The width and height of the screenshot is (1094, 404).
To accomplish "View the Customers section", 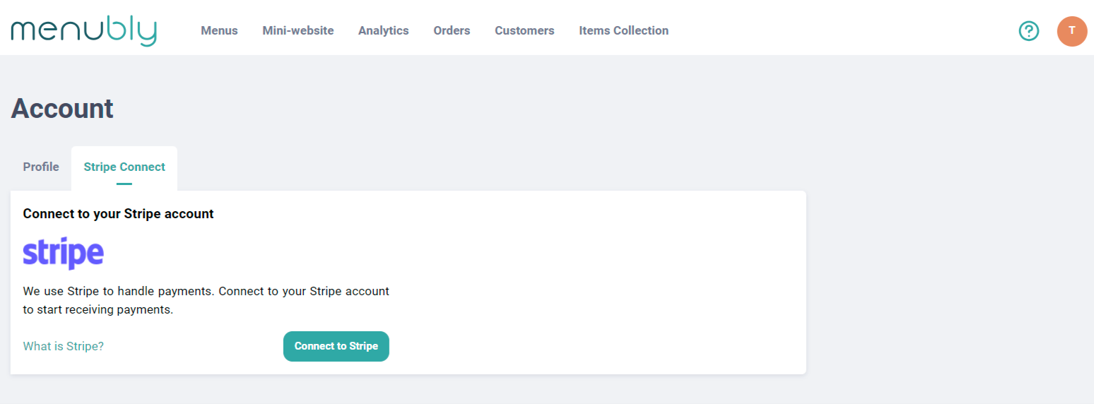I will 524,31.
